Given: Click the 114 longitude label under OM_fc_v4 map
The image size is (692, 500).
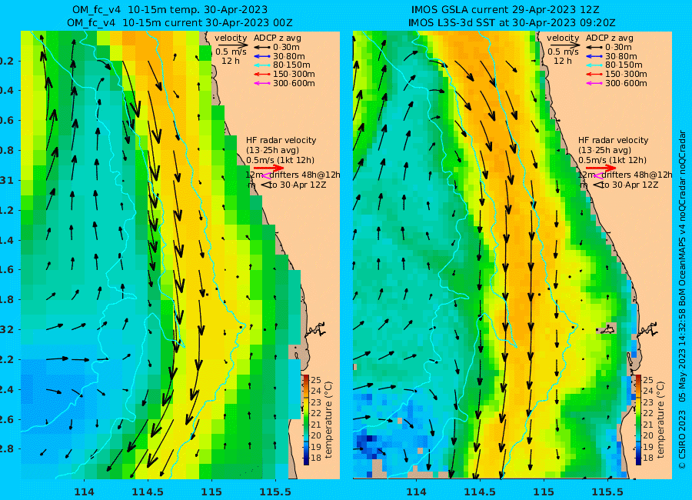Looking at the screenshot, I should [84, 492].
